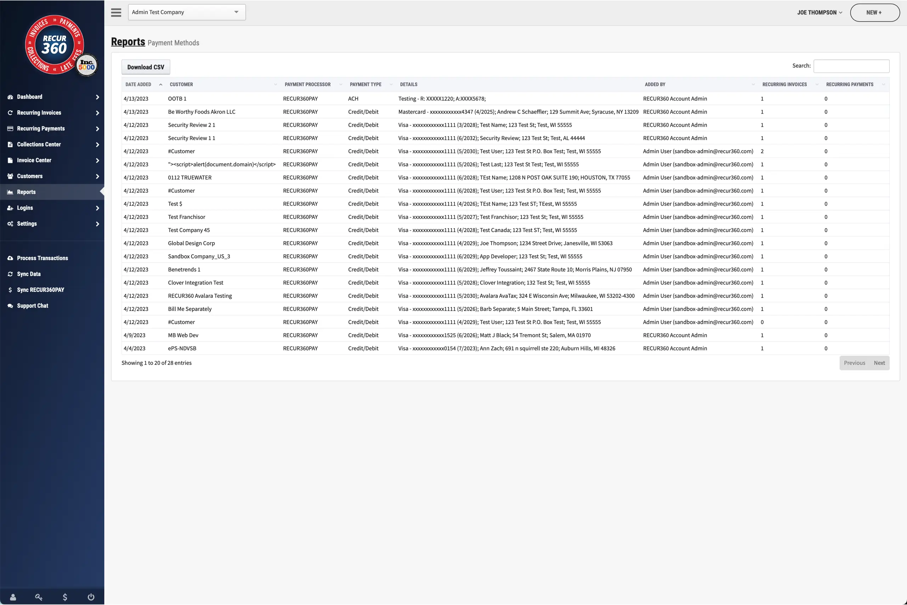
Task: Expand the Customers chevron
Action: coord(97,176)
